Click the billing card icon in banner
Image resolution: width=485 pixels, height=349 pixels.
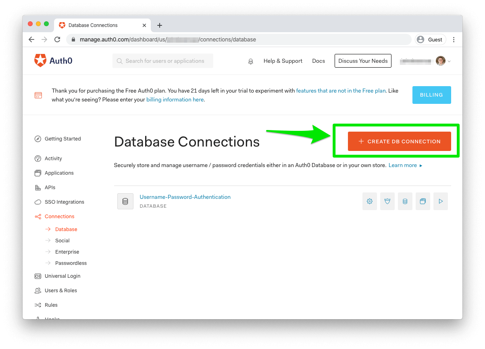pos(38,95)
